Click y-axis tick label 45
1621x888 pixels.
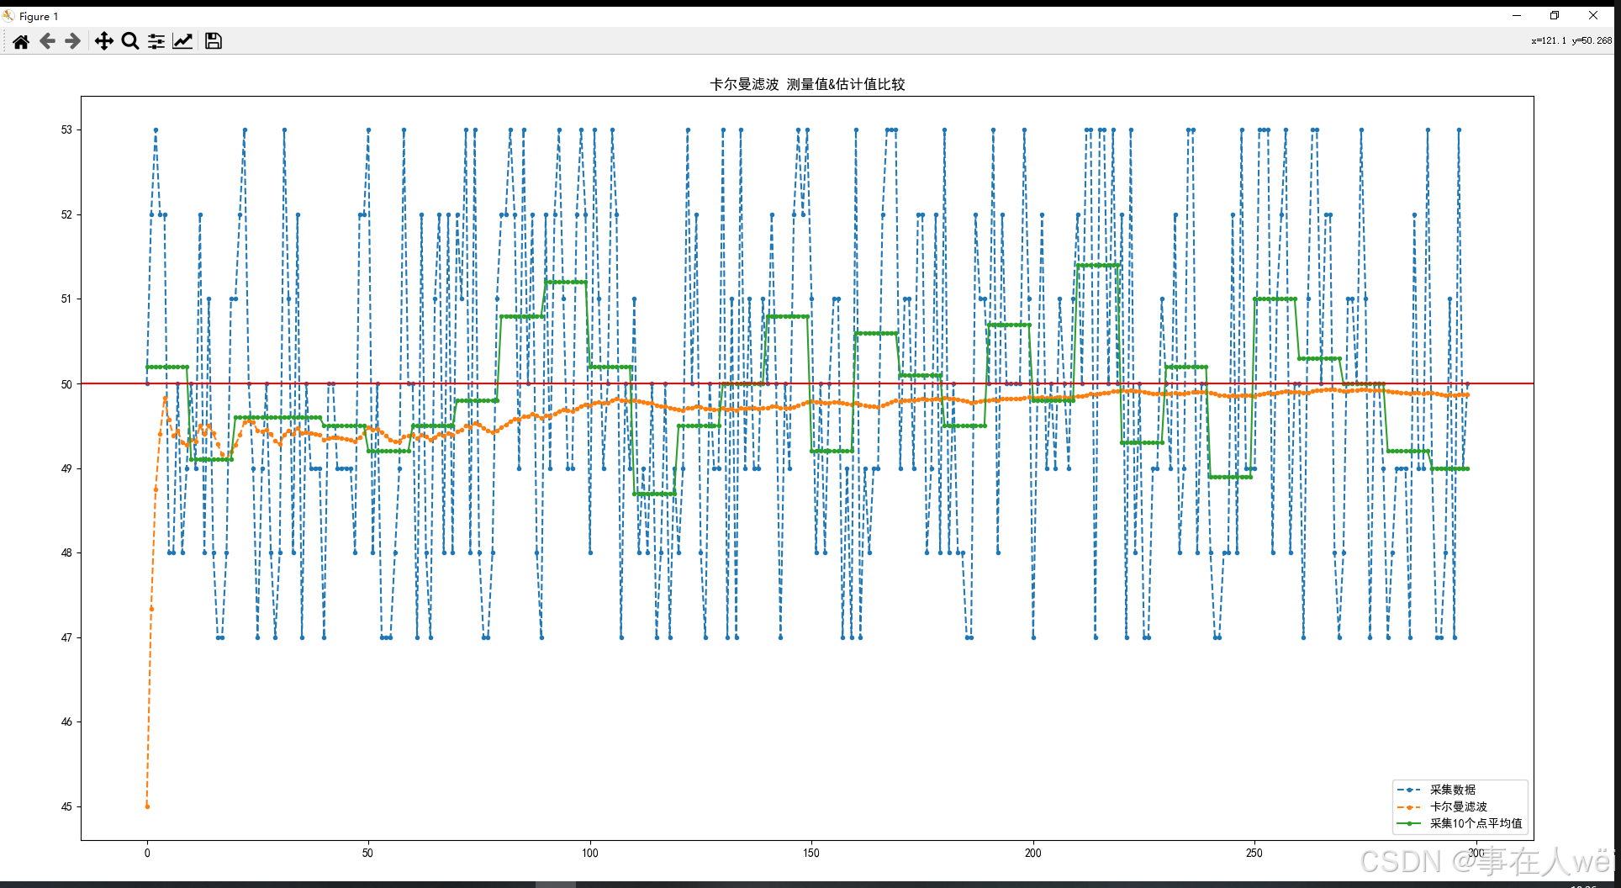(66, 806)
